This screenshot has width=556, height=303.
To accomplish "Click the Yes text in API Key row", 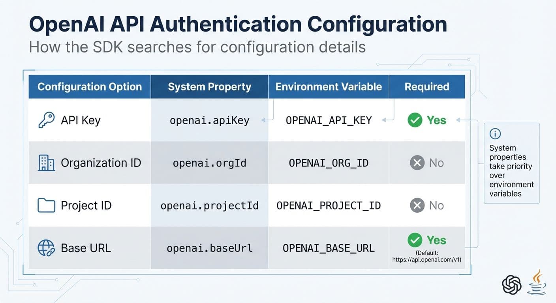I will (x=436, y=120).
